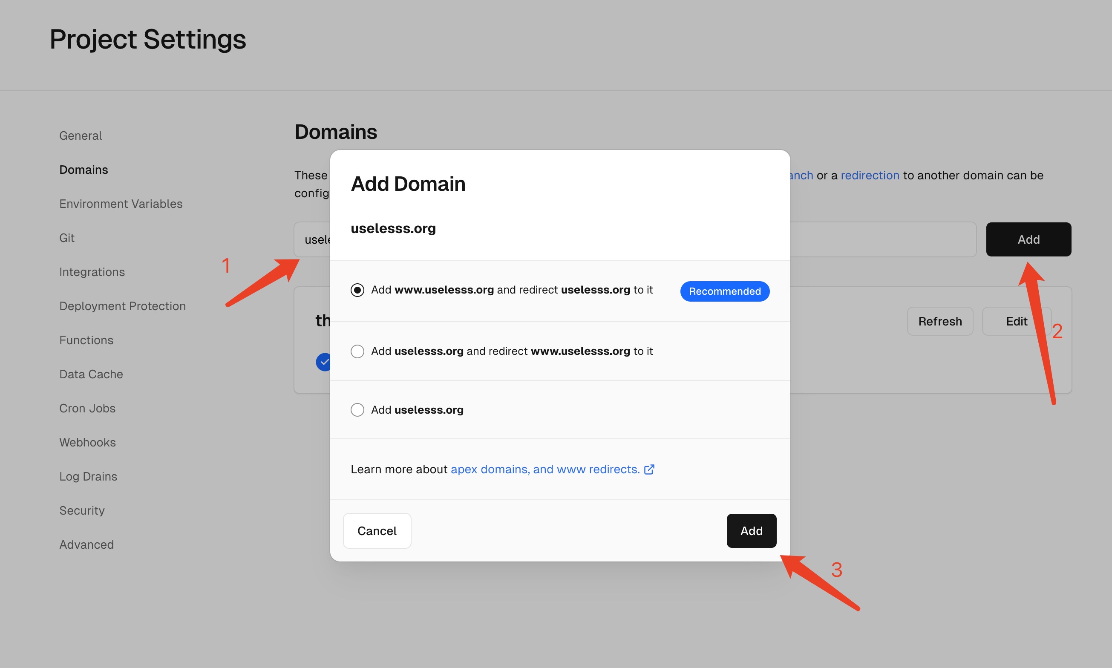Click the Cancel button in dialog
This screenshot has width=1112, height=668.
[377, 530]
